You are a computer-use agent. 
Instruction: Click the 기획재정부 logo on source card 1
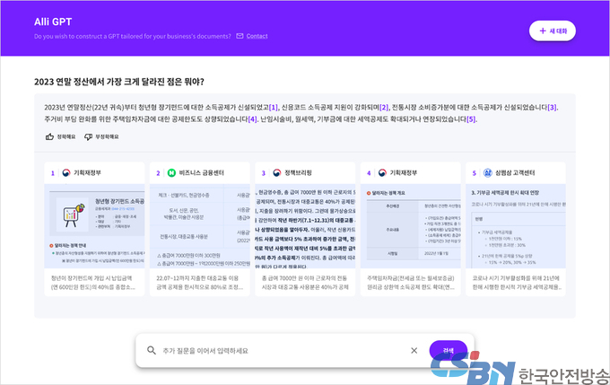pos(66,172)
